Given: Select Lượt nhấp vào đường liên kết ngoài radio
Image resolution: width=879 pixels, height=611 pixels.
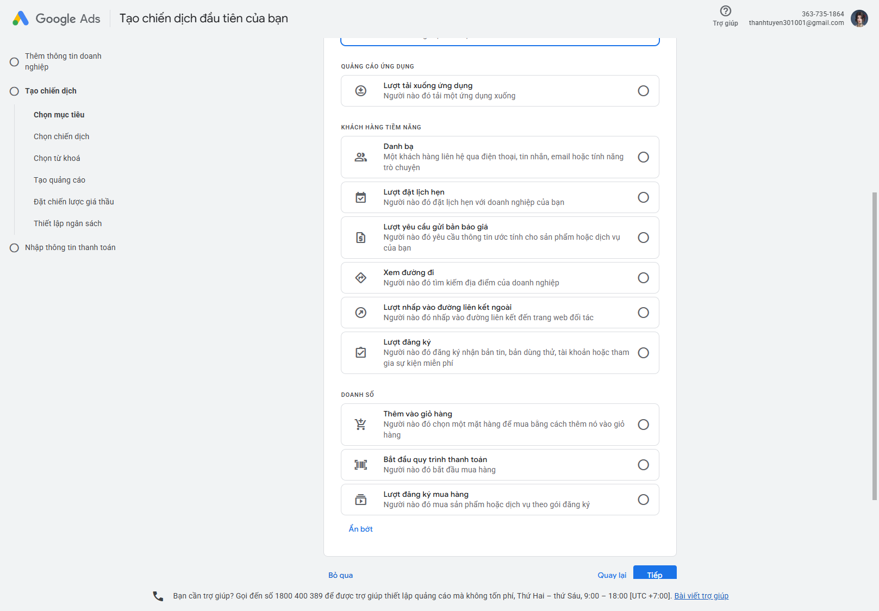Looking at the screenshot, I should [643, 313].
